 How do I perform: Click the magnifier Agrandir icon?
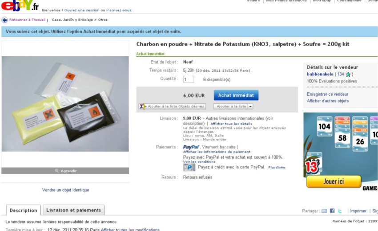56,171
